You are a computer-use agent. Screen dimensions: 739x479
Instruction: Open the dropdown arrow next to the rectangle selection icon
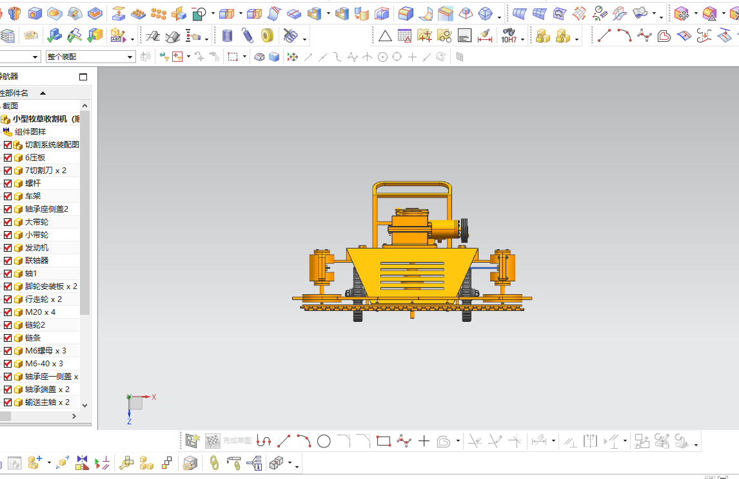244,57
